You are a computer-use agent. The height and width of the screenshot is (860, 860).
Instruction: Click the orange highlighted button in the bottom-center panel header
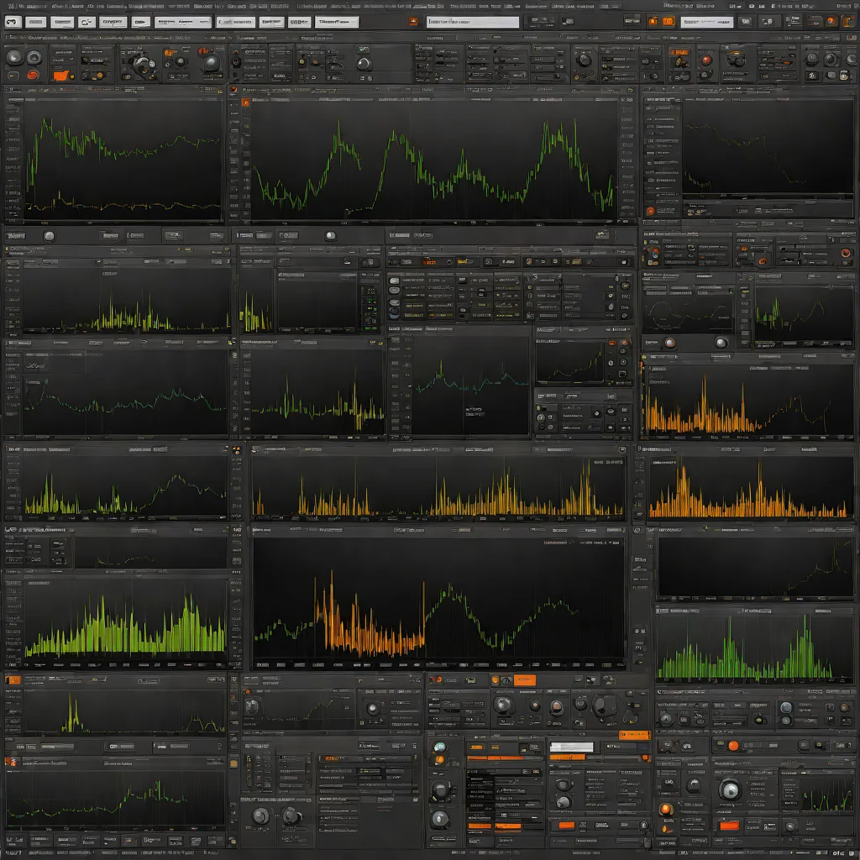click(x=524, y=680)
